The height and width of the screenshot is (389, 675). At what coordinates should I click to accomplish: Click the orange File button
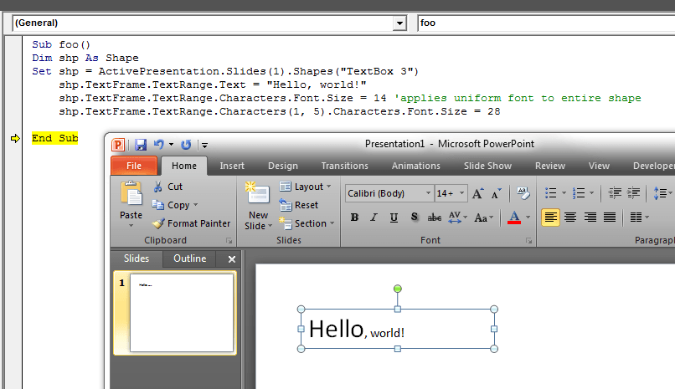(x=134, y=166)
